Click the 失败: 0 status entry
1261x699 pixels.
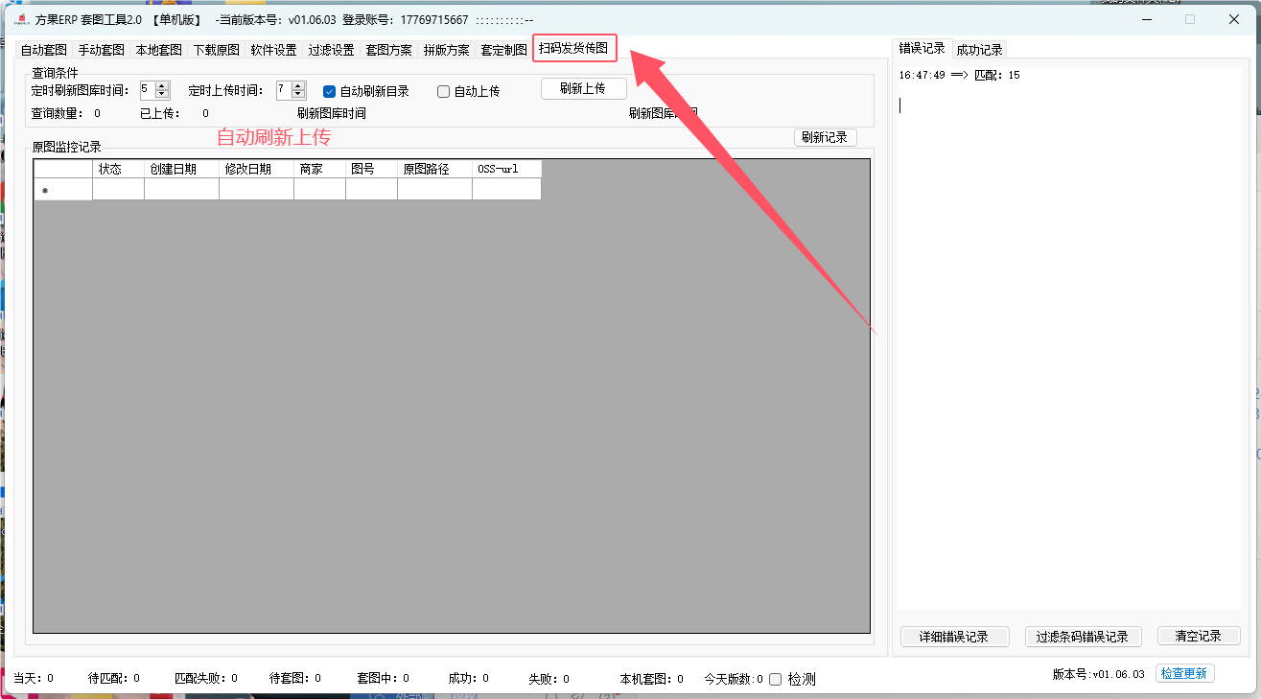click(x=549, y=679)
